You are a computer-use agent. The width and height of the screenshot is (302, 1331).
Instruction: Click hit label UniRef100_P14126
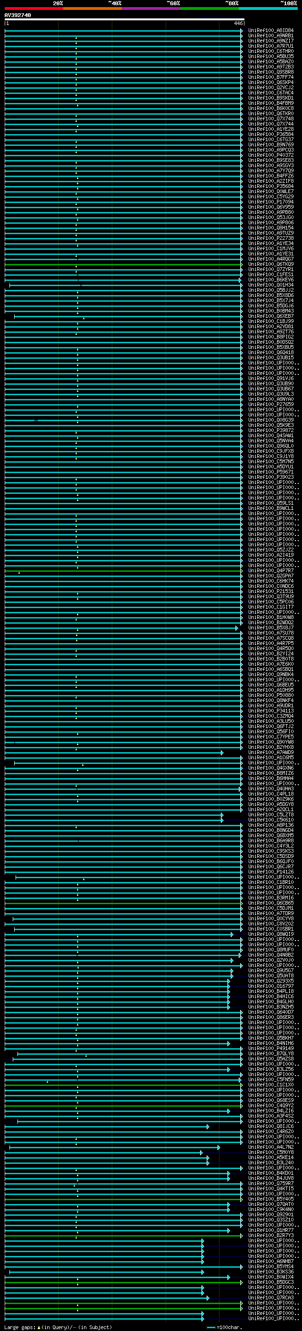[x=270, y=872]
